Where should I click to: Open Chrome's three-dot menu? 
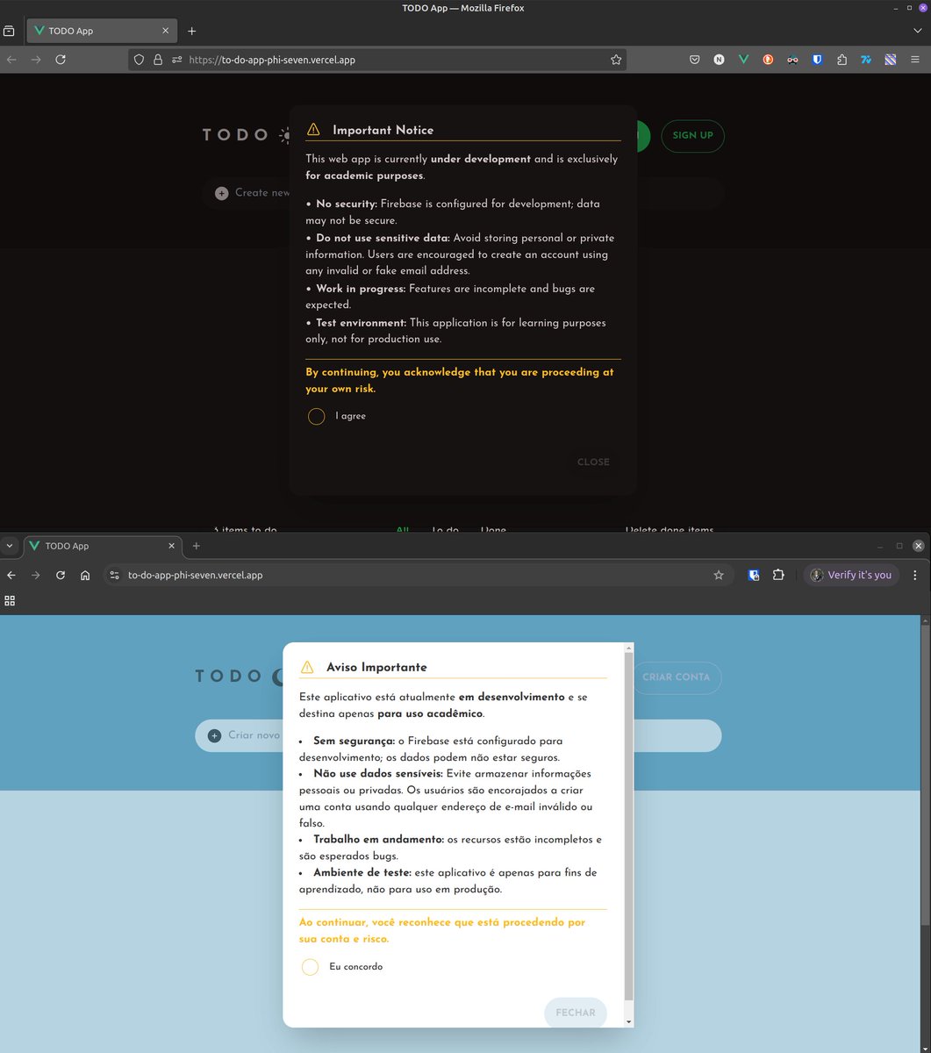pos(915,575)
